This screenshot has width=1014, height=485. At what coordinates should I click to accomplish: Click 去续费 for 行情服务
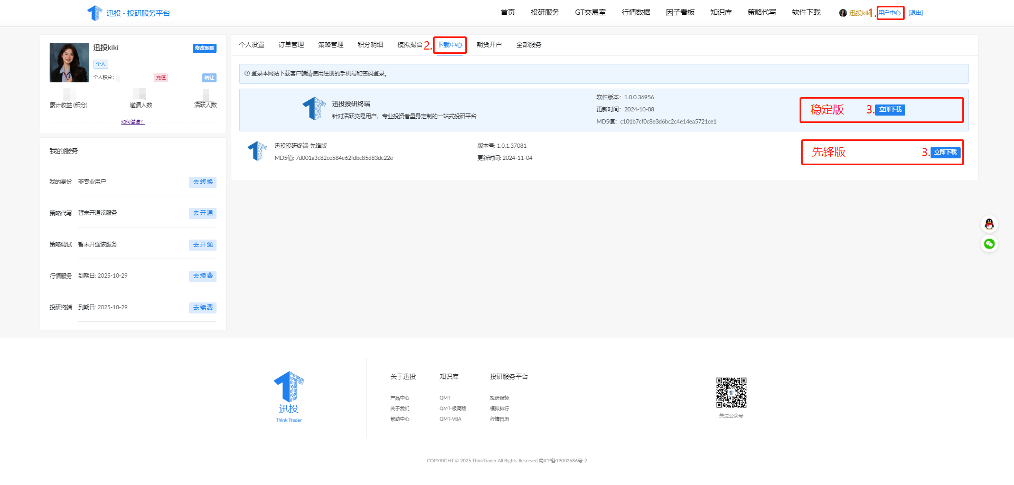point(203,276)
